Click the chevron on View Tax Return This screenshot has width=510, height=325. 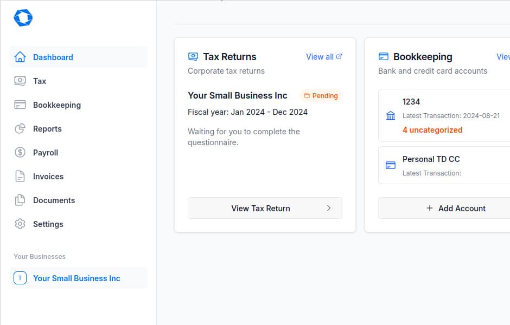[x=328, y=208]
